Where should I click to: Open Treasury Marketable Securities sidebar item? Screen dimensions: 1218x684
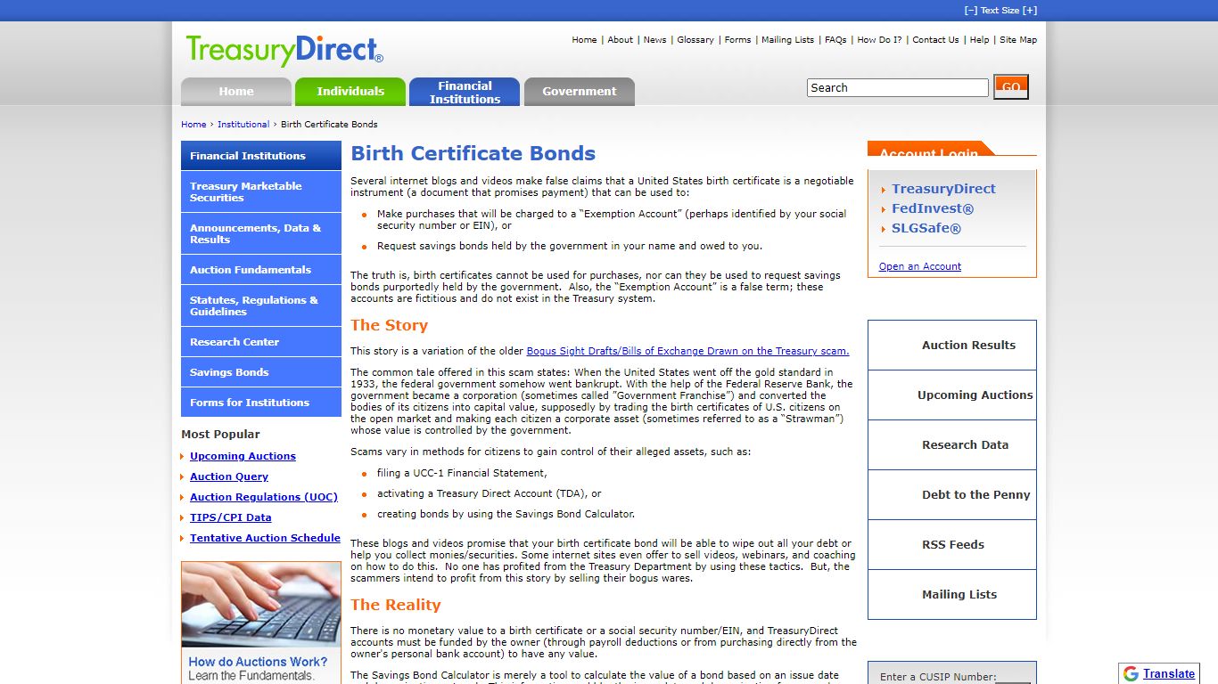click(261, 191)
